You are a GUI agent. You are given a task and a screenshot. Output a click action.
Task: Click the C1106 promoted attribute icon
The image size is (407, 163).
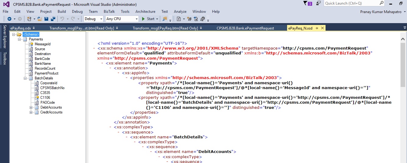[x=36, y=98]
